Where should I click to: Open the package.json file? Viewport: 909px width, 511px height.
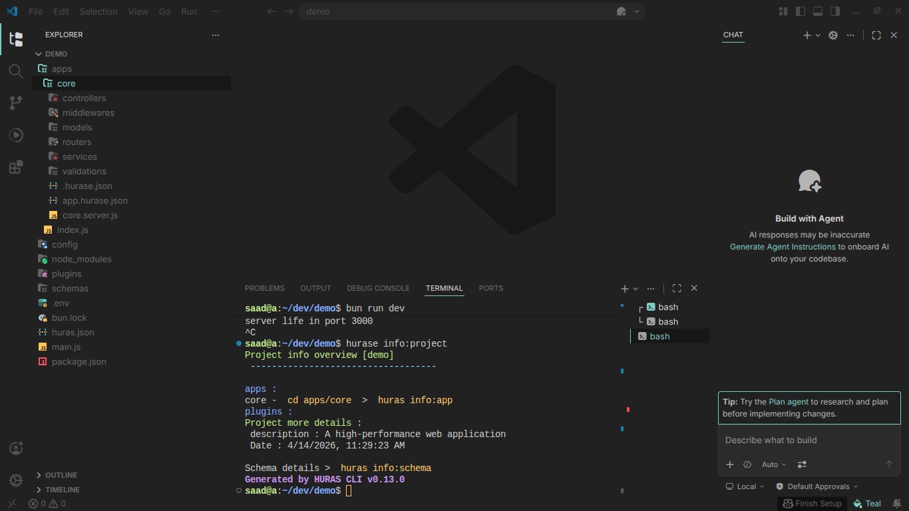(x=131, y=361)
